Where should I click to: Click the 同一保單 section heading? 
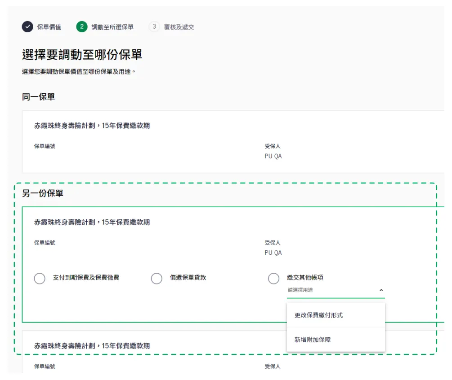click(x=38, y=97)
